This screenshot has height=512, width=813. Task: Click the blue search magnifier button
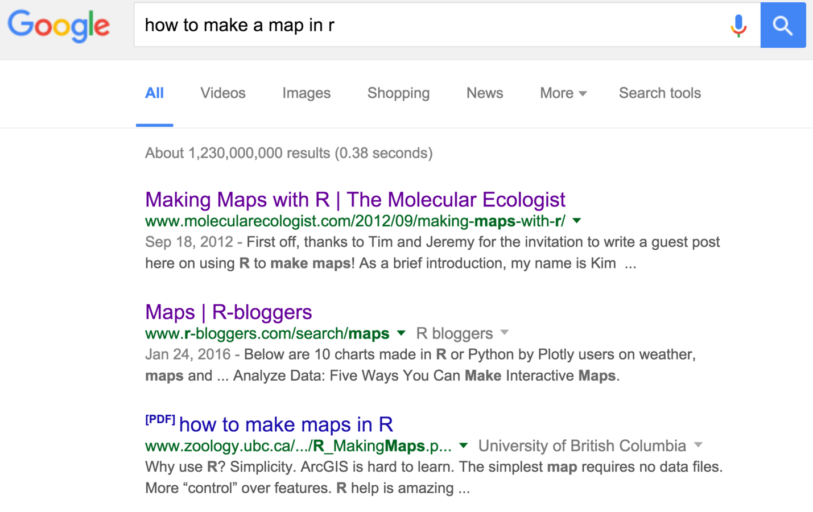coord(783,25)
